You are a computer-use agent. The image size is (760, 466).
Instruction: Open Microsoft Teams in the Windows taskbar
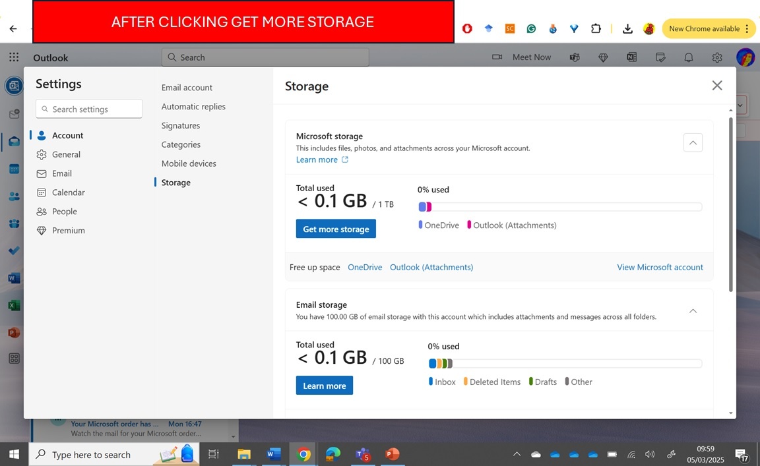(363, 454)
